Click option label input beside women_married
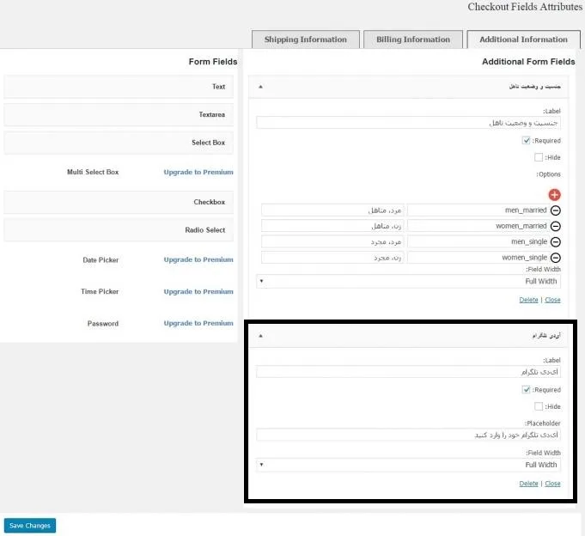The height and width of the screenshot is (536, 585). coord(332,226)
